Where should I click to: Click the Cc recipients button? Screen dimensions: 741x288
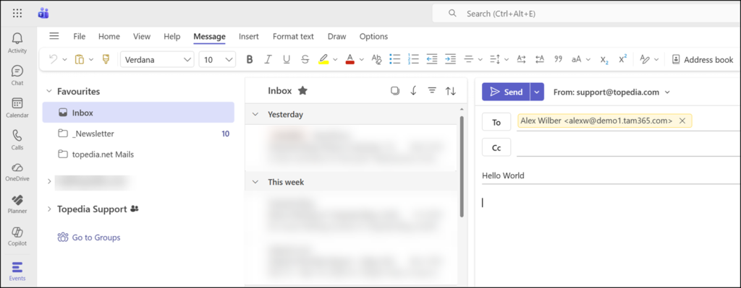pyautogui.click(x=496, y=147)
